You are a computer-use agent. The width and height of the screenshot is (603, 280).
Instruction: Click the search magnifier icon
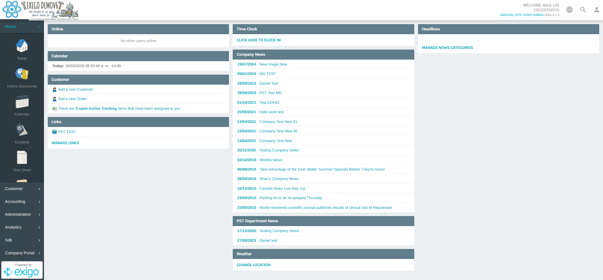583,10
